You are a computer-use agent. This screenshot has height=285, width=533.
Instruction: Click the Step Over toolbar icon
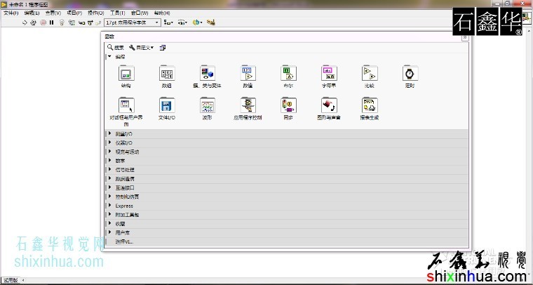[90, 22]
